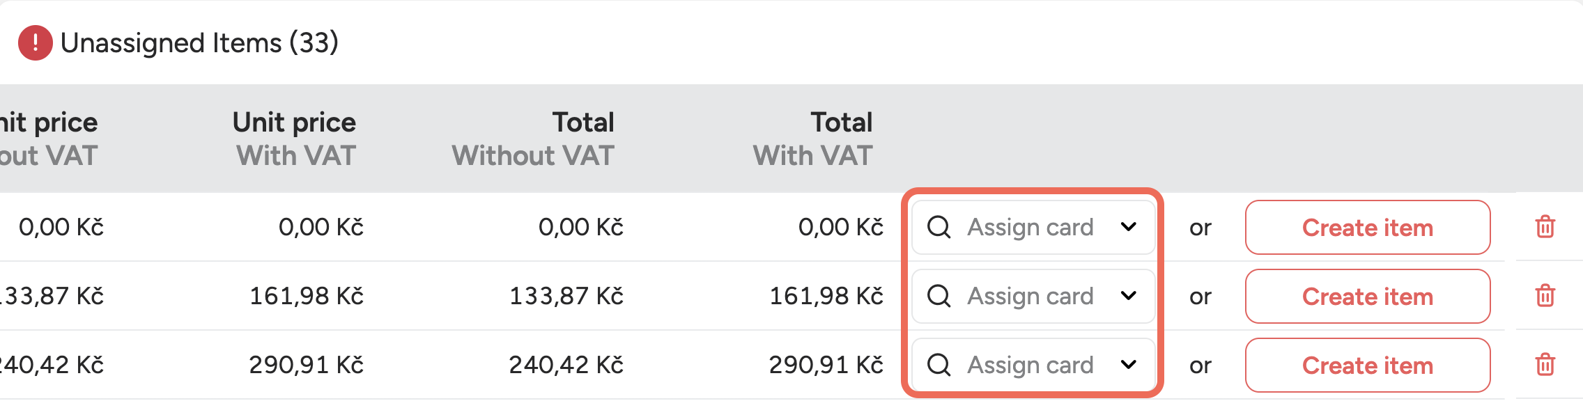
Task: Delete the 161,98 Kč row using the trash icon
Action: [1545, 296]
